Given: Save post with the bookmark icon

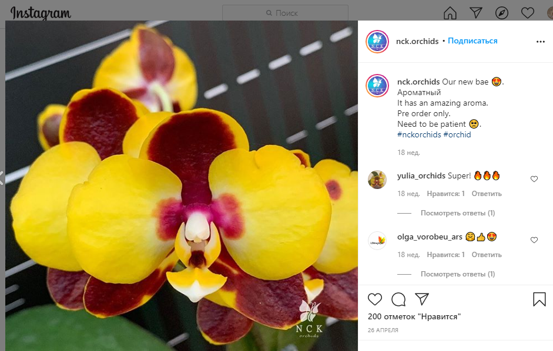Looking at the screenshot, I should pos(539,299).
